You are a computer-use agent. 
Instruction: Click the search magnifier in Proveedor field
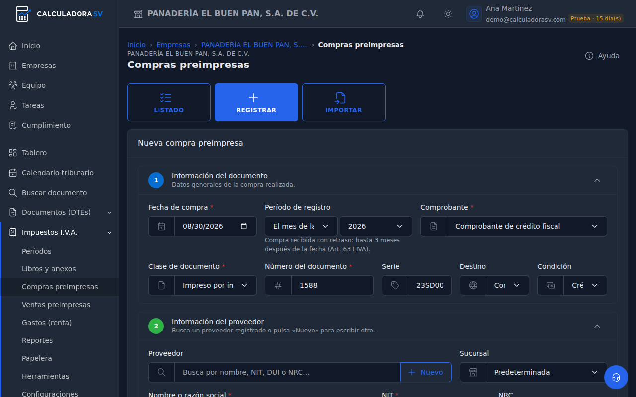coord(161,372)
